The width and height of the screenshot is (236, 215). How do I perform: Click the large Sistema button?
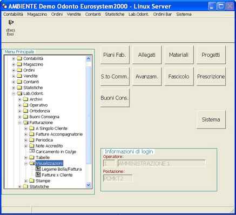[x=211, y=119]
